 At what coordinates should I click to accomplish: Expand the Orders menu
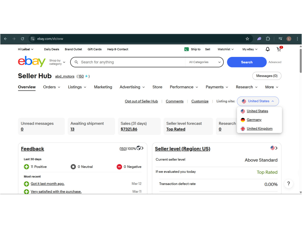coord(52,87)
